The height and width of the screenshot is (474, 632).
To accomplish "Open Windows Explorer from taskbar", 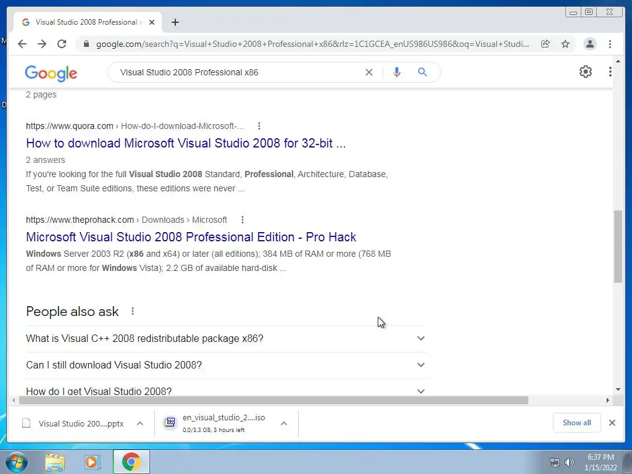I will [55, 462].
